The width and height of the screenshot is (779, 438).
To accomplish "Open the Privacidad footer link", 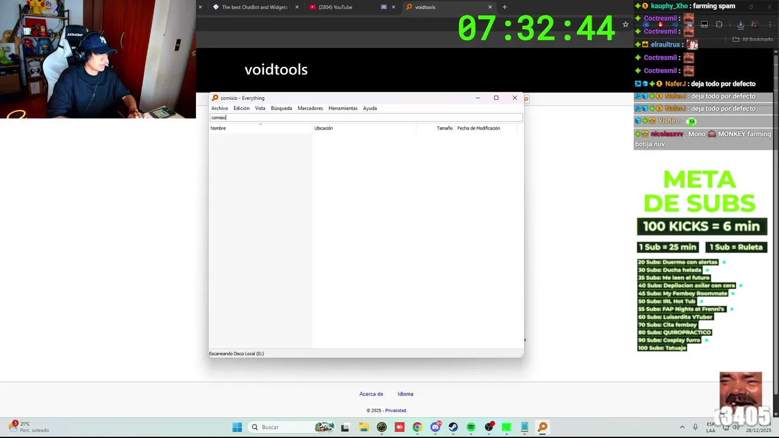I will pyautogui.click(x=396, y=411).
